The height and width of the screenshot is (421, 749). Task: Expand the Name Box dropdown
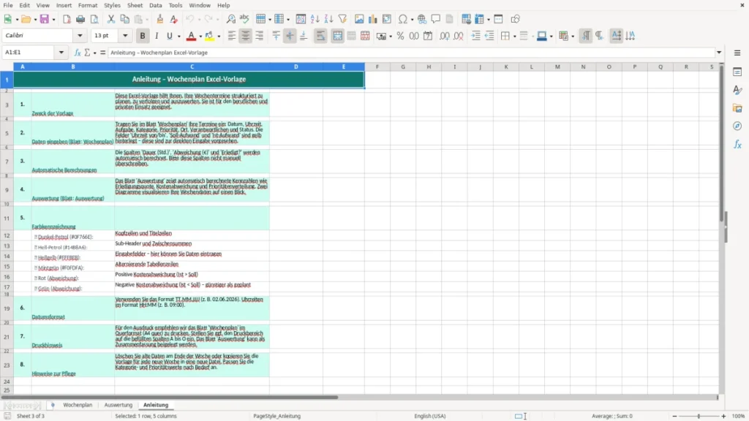click(61, 53)
